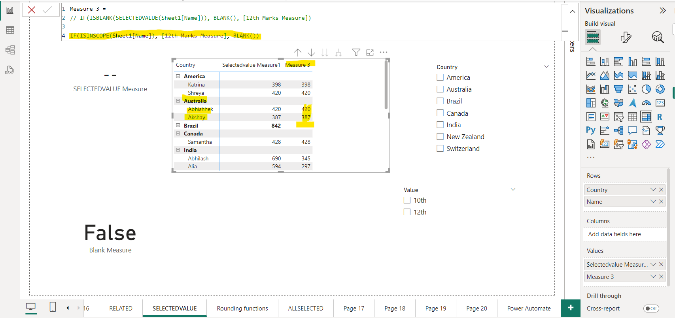
Task: Click the Focus mode icon above the matrix
Action: pyautogui.click(x=370, y=52)
